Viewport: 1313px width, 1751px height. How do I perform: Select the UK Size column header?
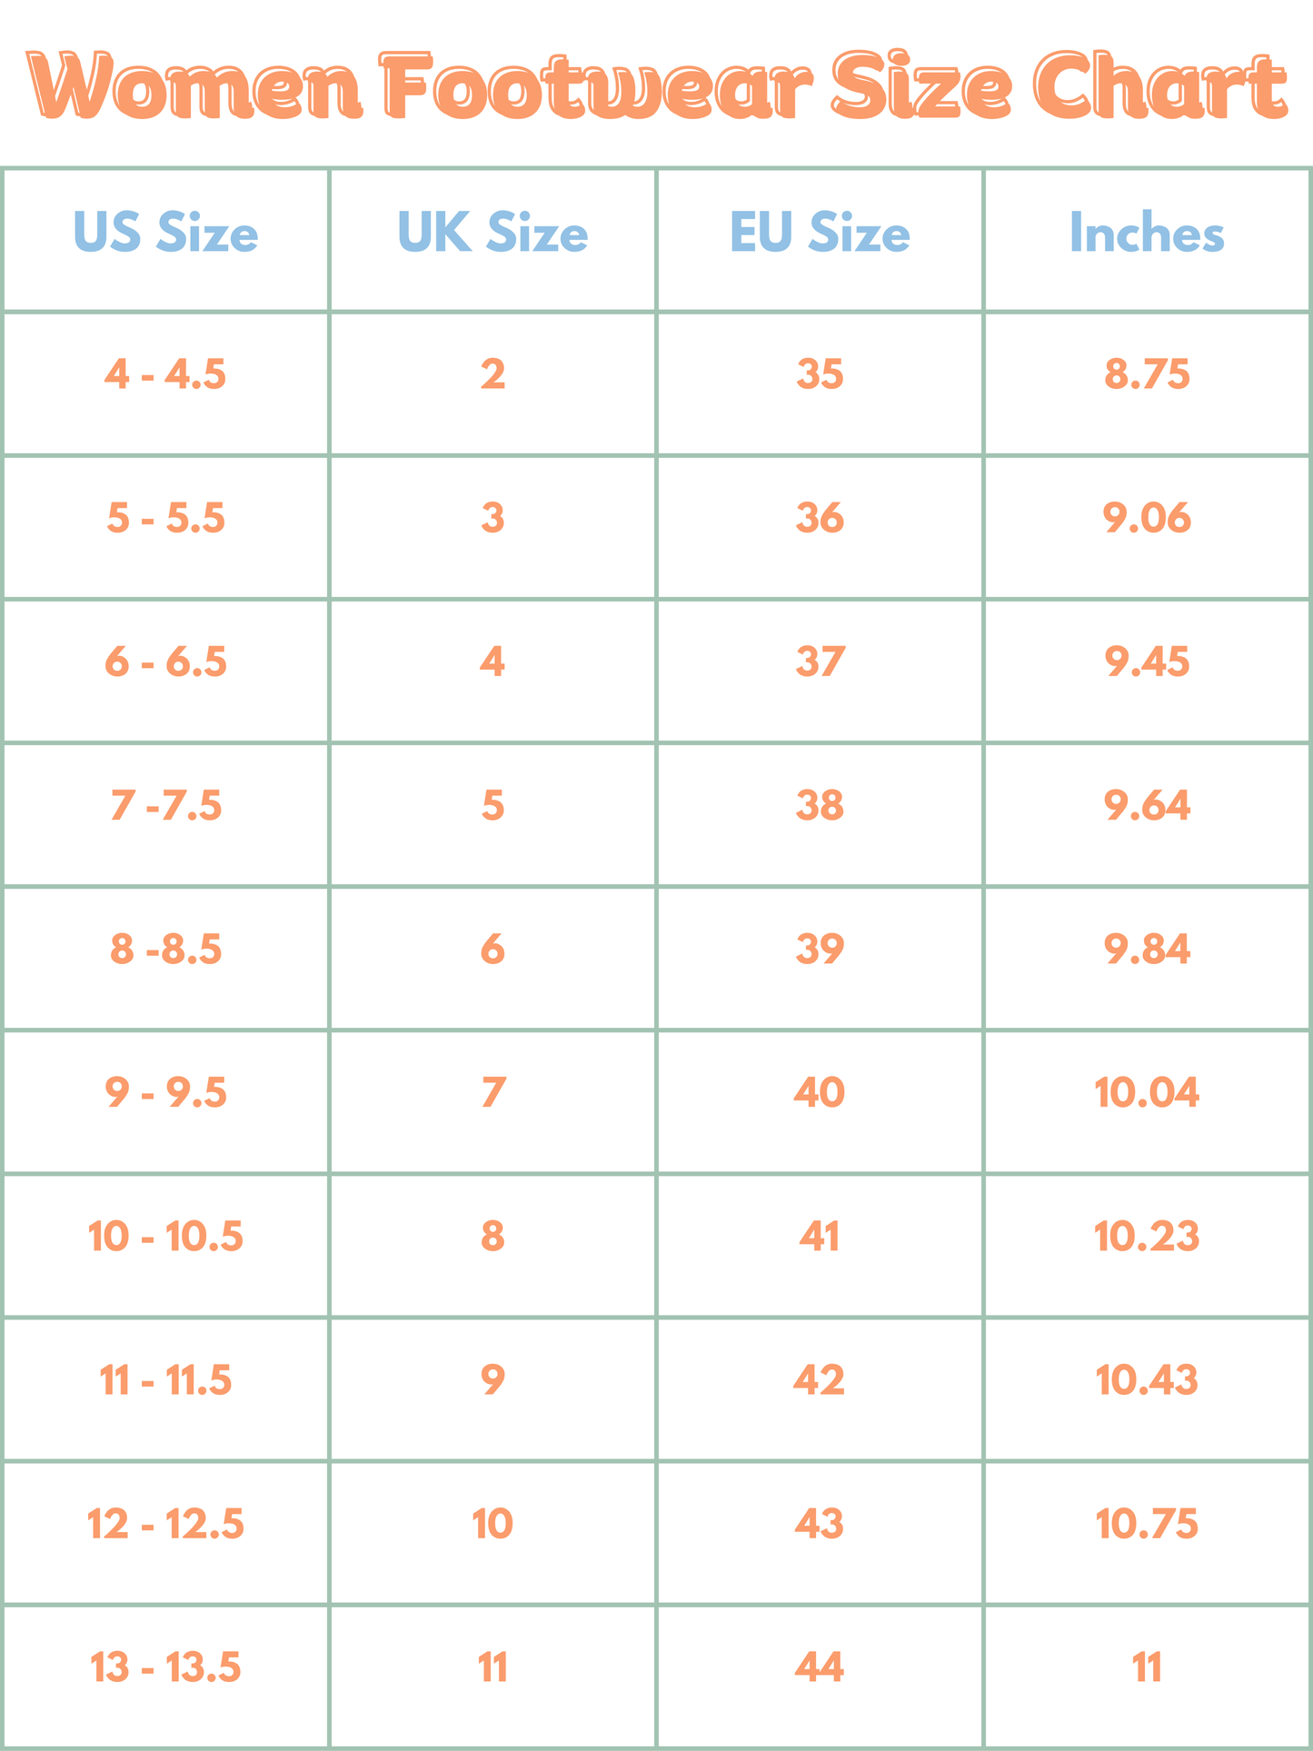pos(492,234)
